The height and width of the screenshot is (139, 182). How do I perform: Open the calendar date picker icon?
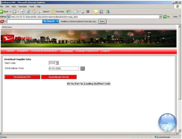coord(83,69)
